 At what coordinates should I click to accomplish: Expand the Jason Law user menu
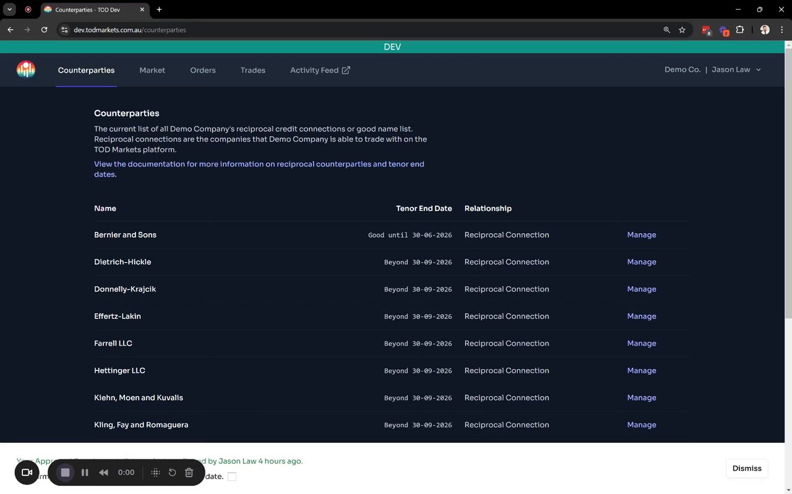(736, 70)
